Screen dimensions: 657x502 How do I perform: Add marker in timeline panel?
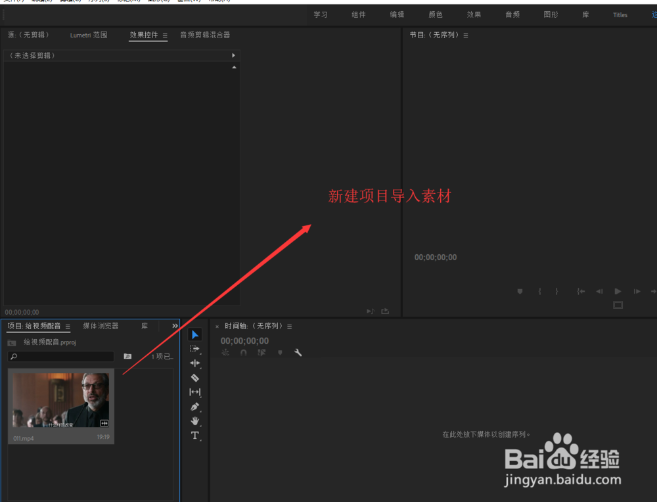(x=280, y=353)
